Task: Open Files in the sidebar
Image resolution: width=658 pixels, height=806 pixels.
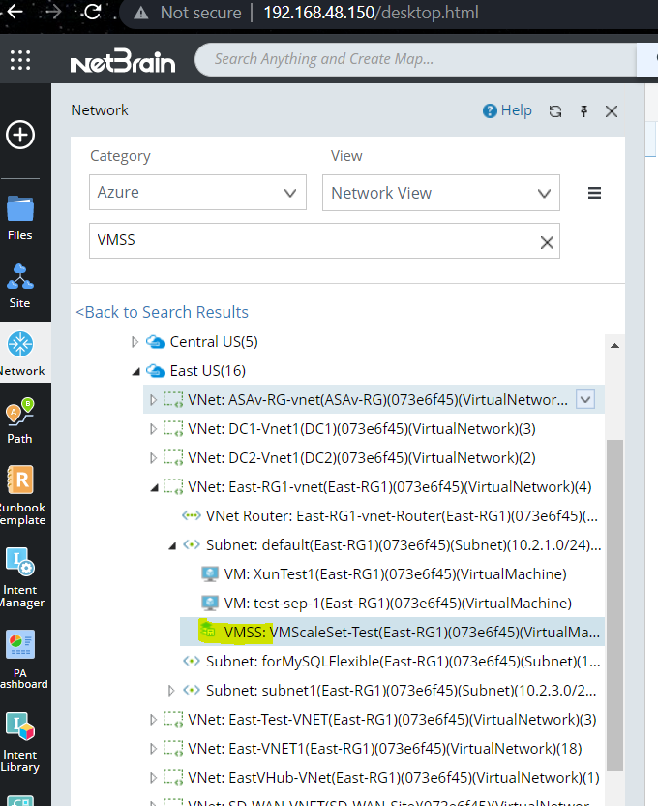Action: [19, 217]
